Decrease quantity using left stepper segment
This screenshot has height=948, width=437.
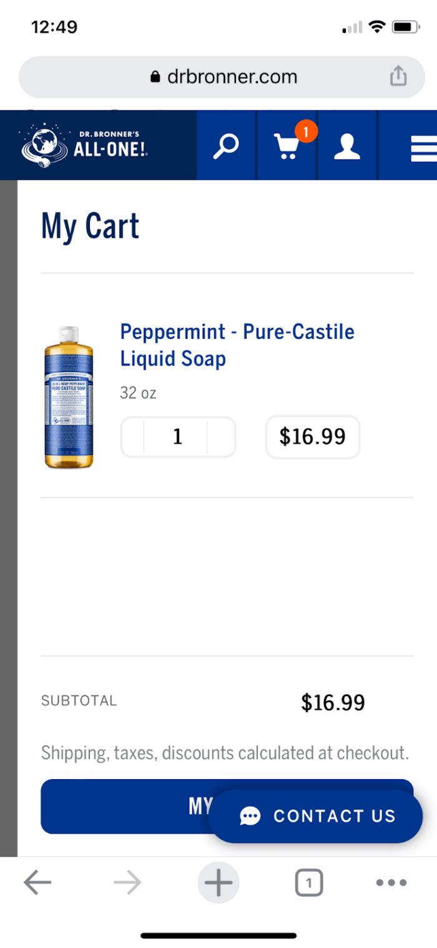[132, 436]
